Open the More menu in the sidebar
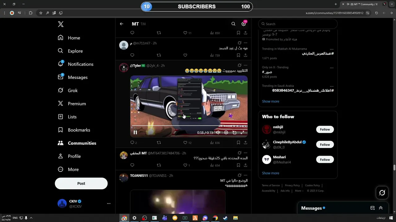396x222 pixels. (68, 169)
